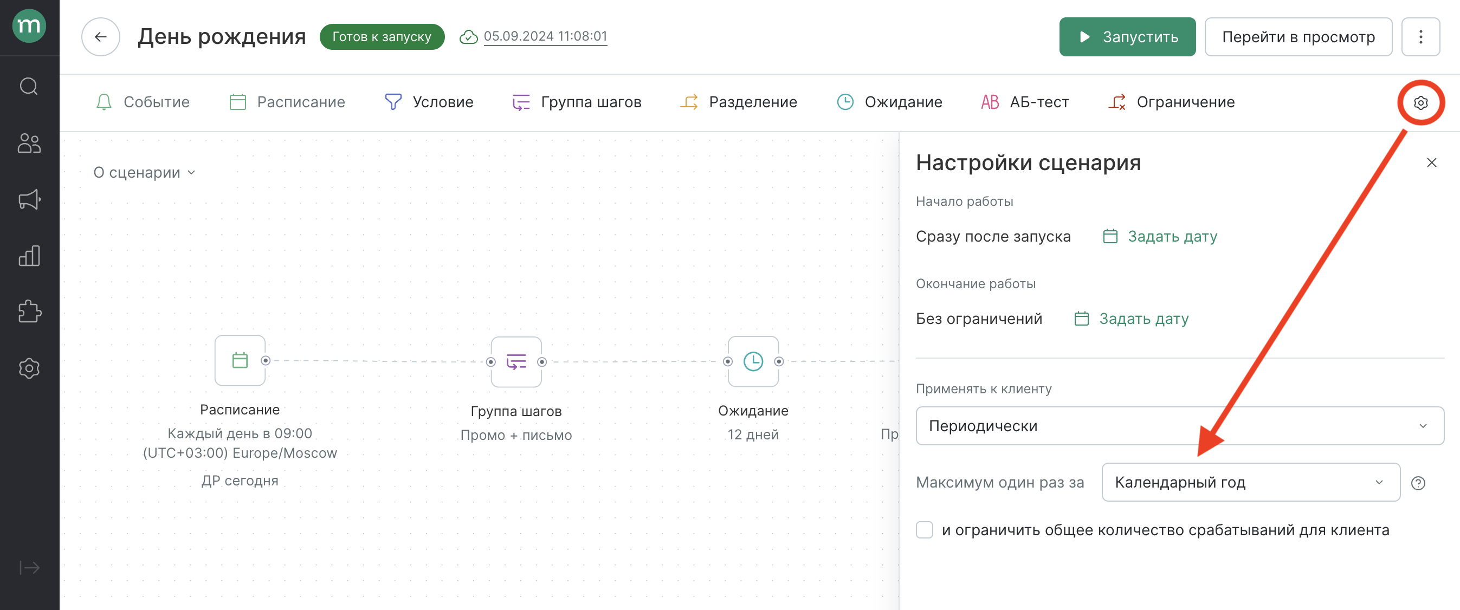The height and width of the screenshot is (610, 1460).
Task: Open the saved timestamp 05.09.2024 link
Action: click(x=545, y=36)
